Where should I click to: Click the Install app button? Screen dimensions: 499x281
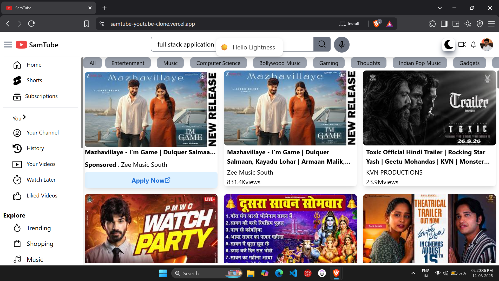pyautogui.click(x=349, y=24)
